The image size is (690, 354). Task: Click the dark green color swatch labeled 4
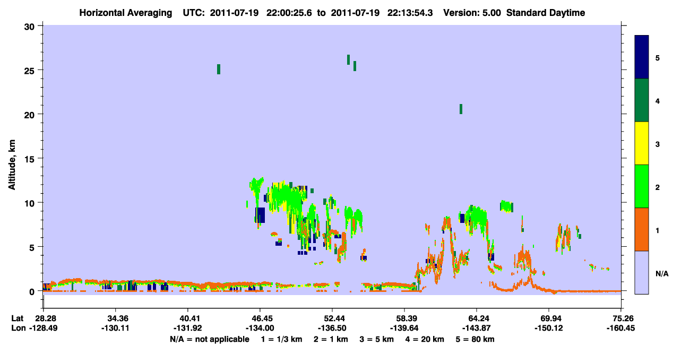(642, 100)
